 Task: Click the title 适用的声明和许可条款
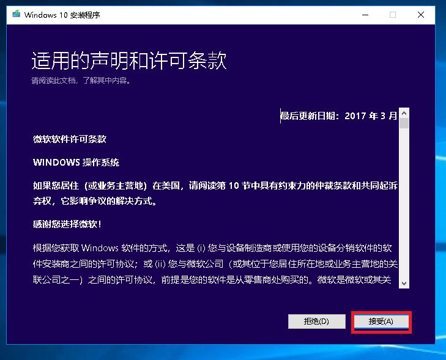[129, 61]
